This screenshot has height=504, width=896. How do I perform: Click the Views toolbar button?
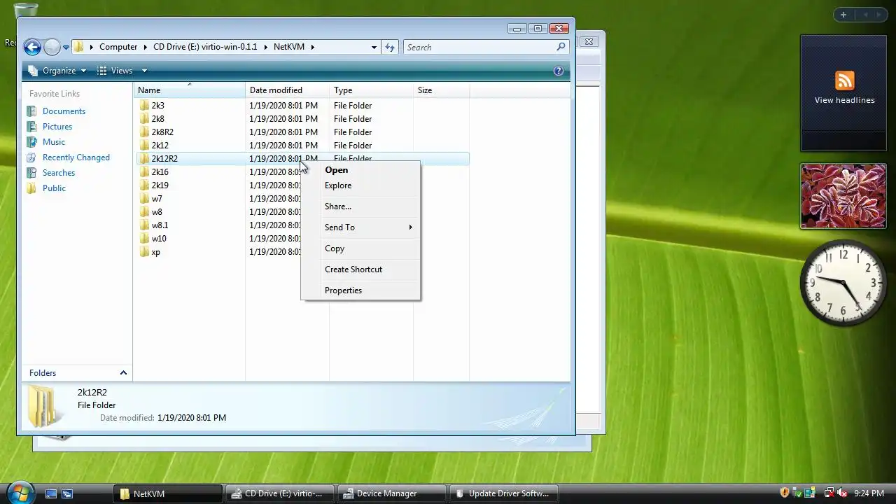(x=115, y=71)
